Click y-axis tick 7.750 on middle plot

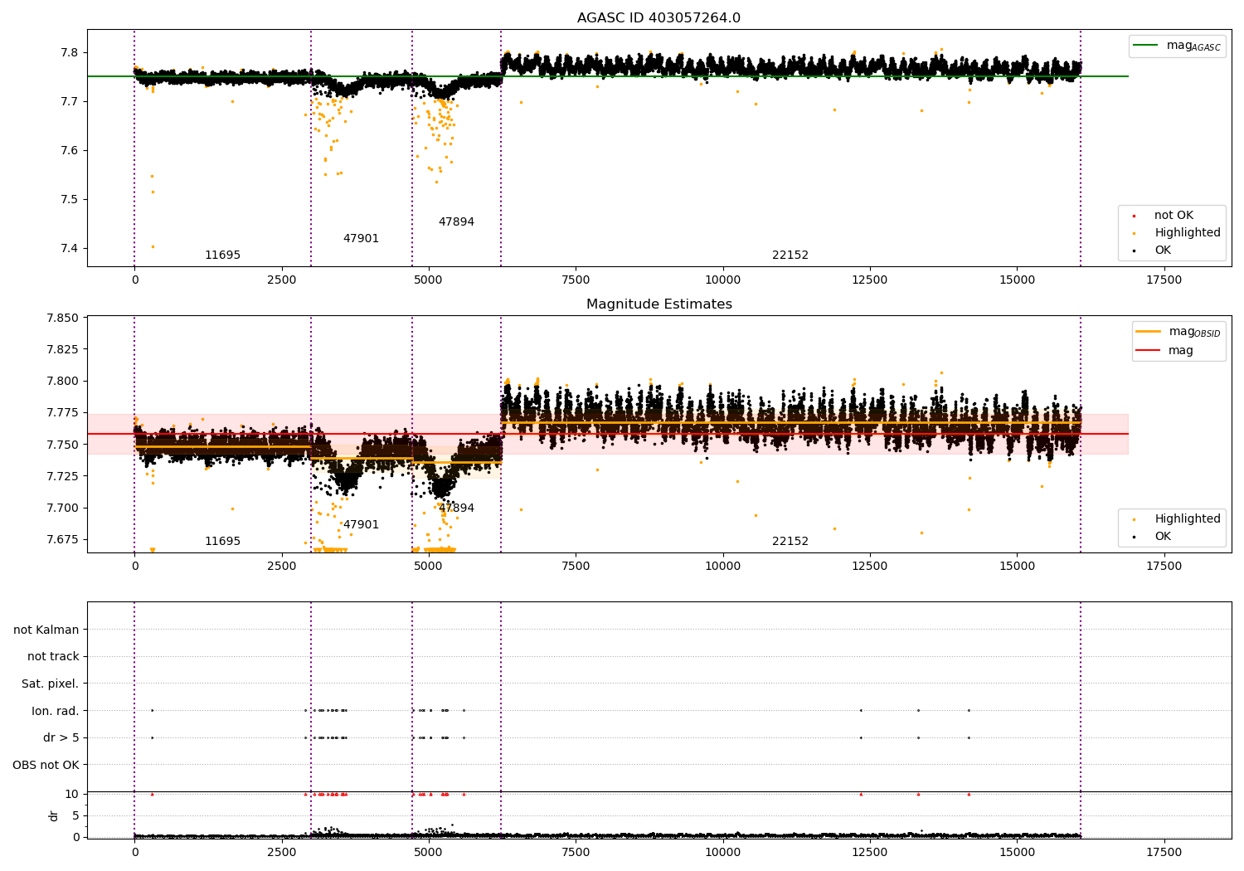click(62, 445)
